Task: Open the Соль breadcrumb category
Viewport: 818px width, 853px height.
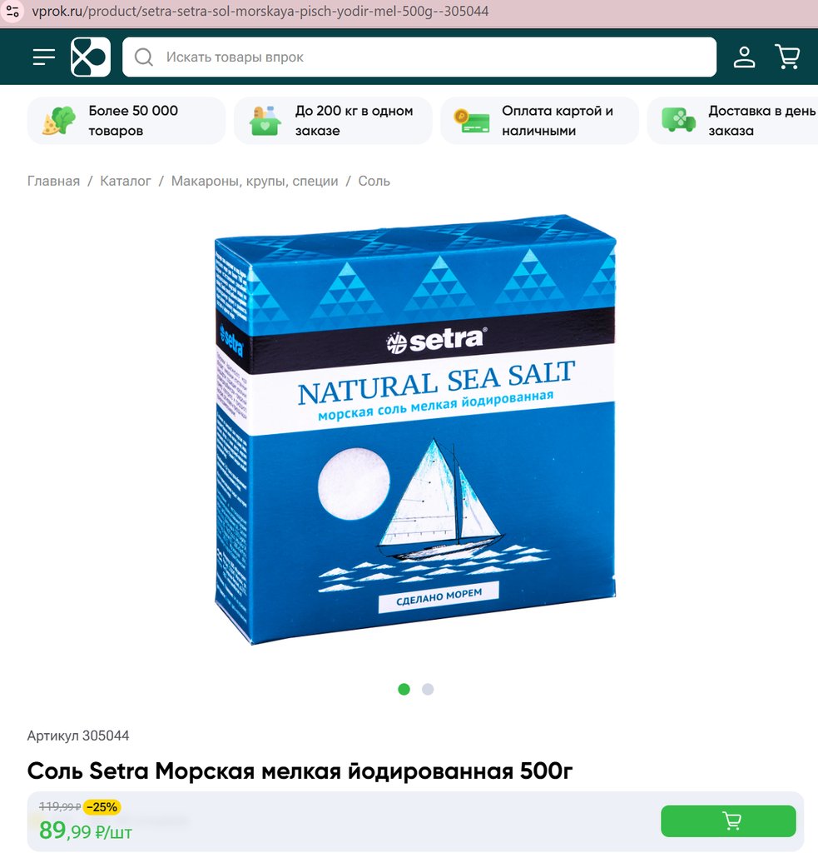Action: tap(374, 181)
